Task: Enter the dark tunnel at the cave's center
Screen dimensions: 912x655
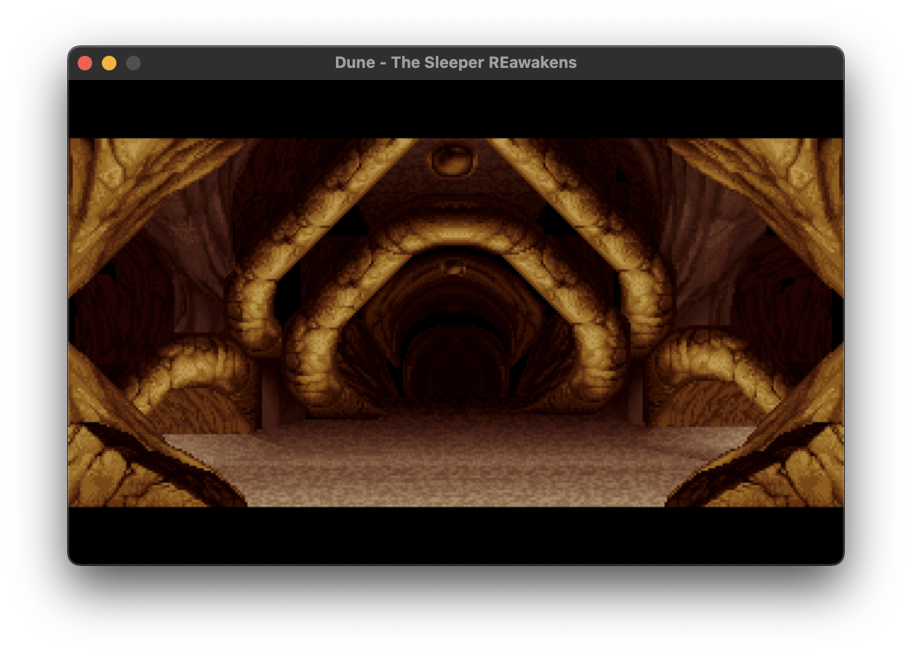Action: (455, 364)
